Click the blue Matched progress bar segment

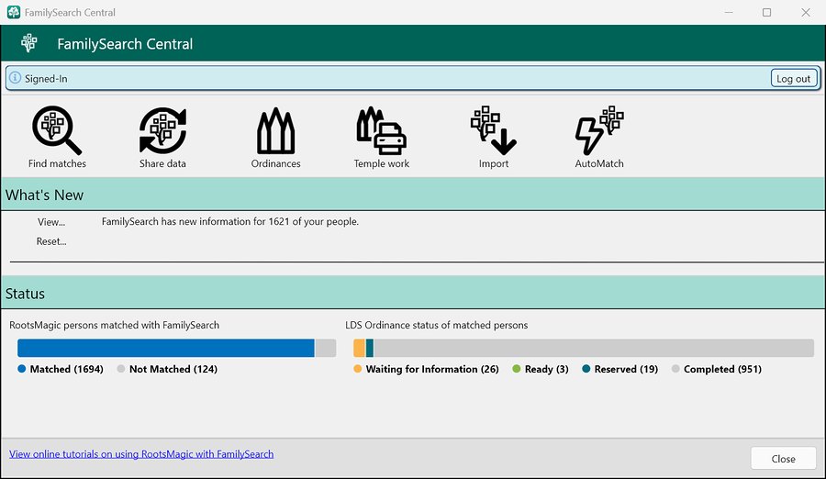coord(166,348)
